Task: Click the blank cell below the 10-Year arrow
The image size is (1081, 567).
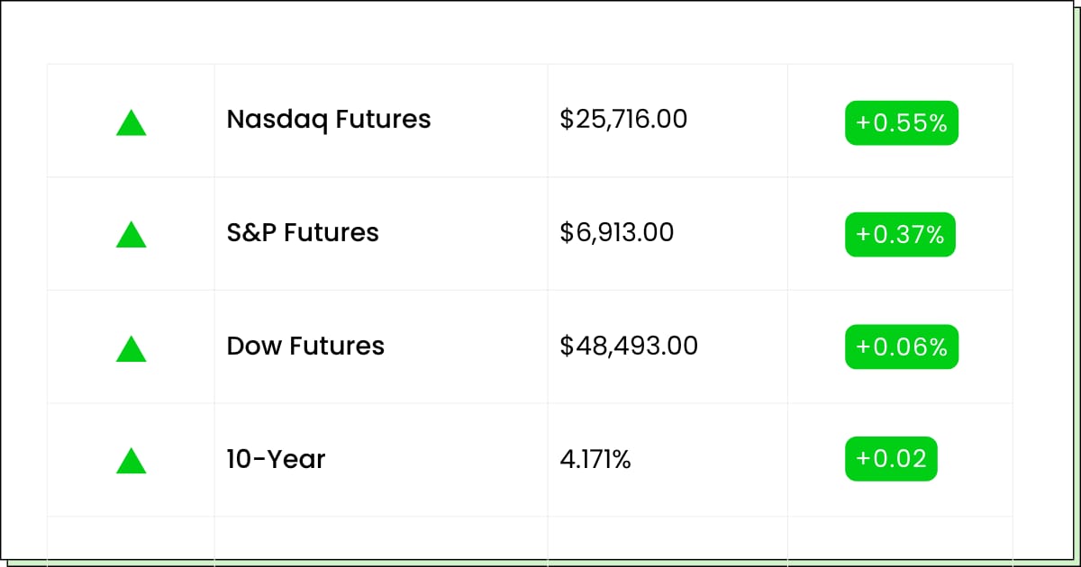Action: click(x=131, y=537)
